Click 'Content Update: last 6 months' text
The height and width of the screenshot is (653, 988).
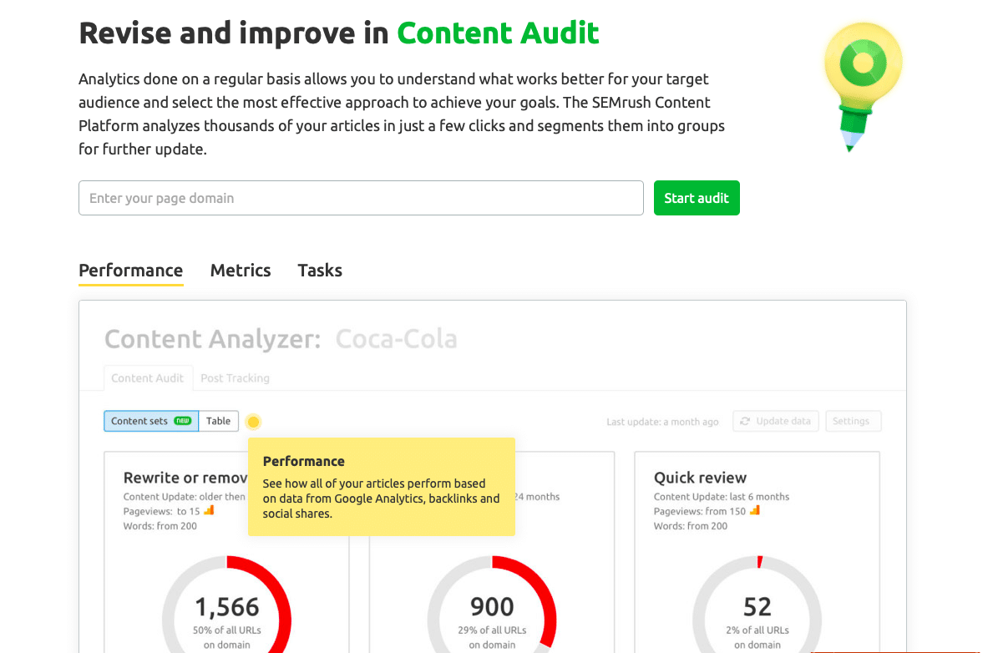pyautogui.click(x=722, y=497)
